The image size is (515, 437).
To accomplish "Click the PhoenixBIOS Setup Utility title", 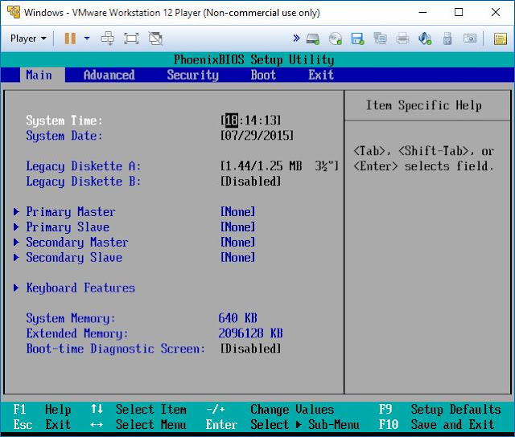I will pos(254,59).
